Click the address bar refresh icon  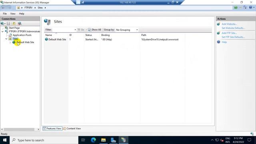(236, 8)
